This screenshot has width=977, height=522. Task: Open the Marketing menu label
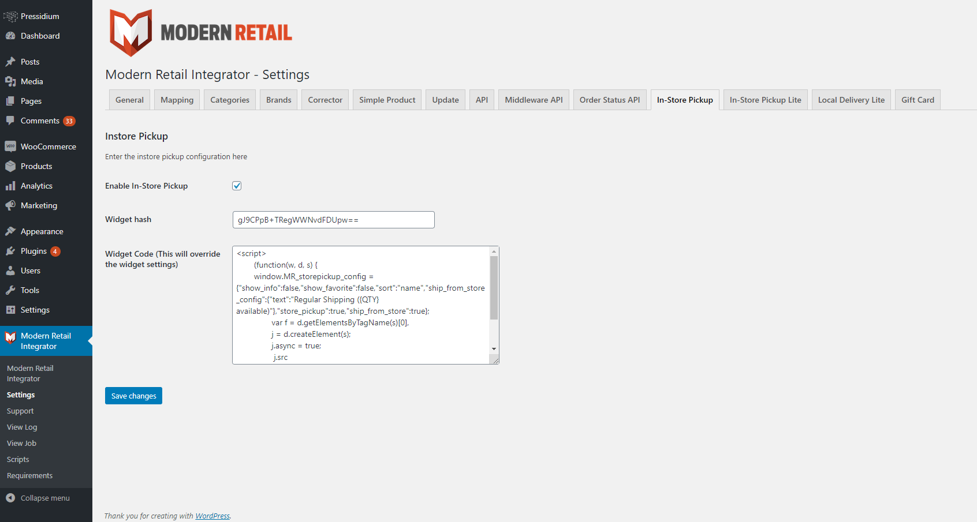click(x=39, y=205)
